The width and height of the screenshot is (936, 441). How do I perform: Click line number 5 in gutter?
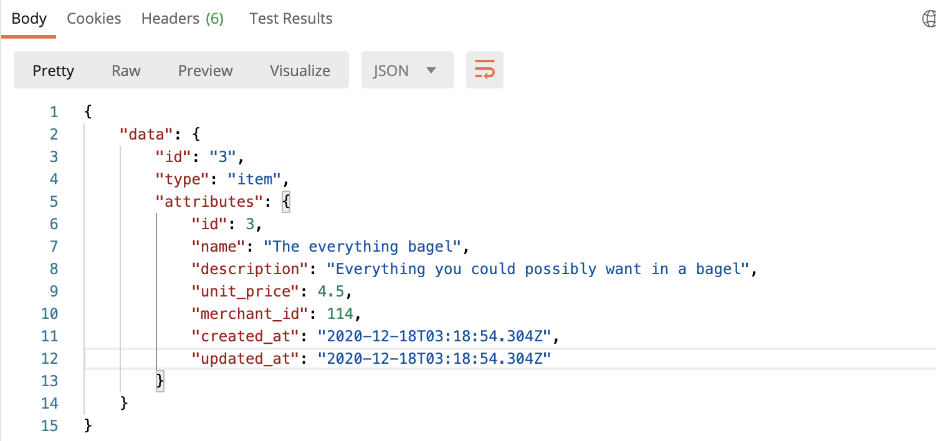(x=54, y=202)
